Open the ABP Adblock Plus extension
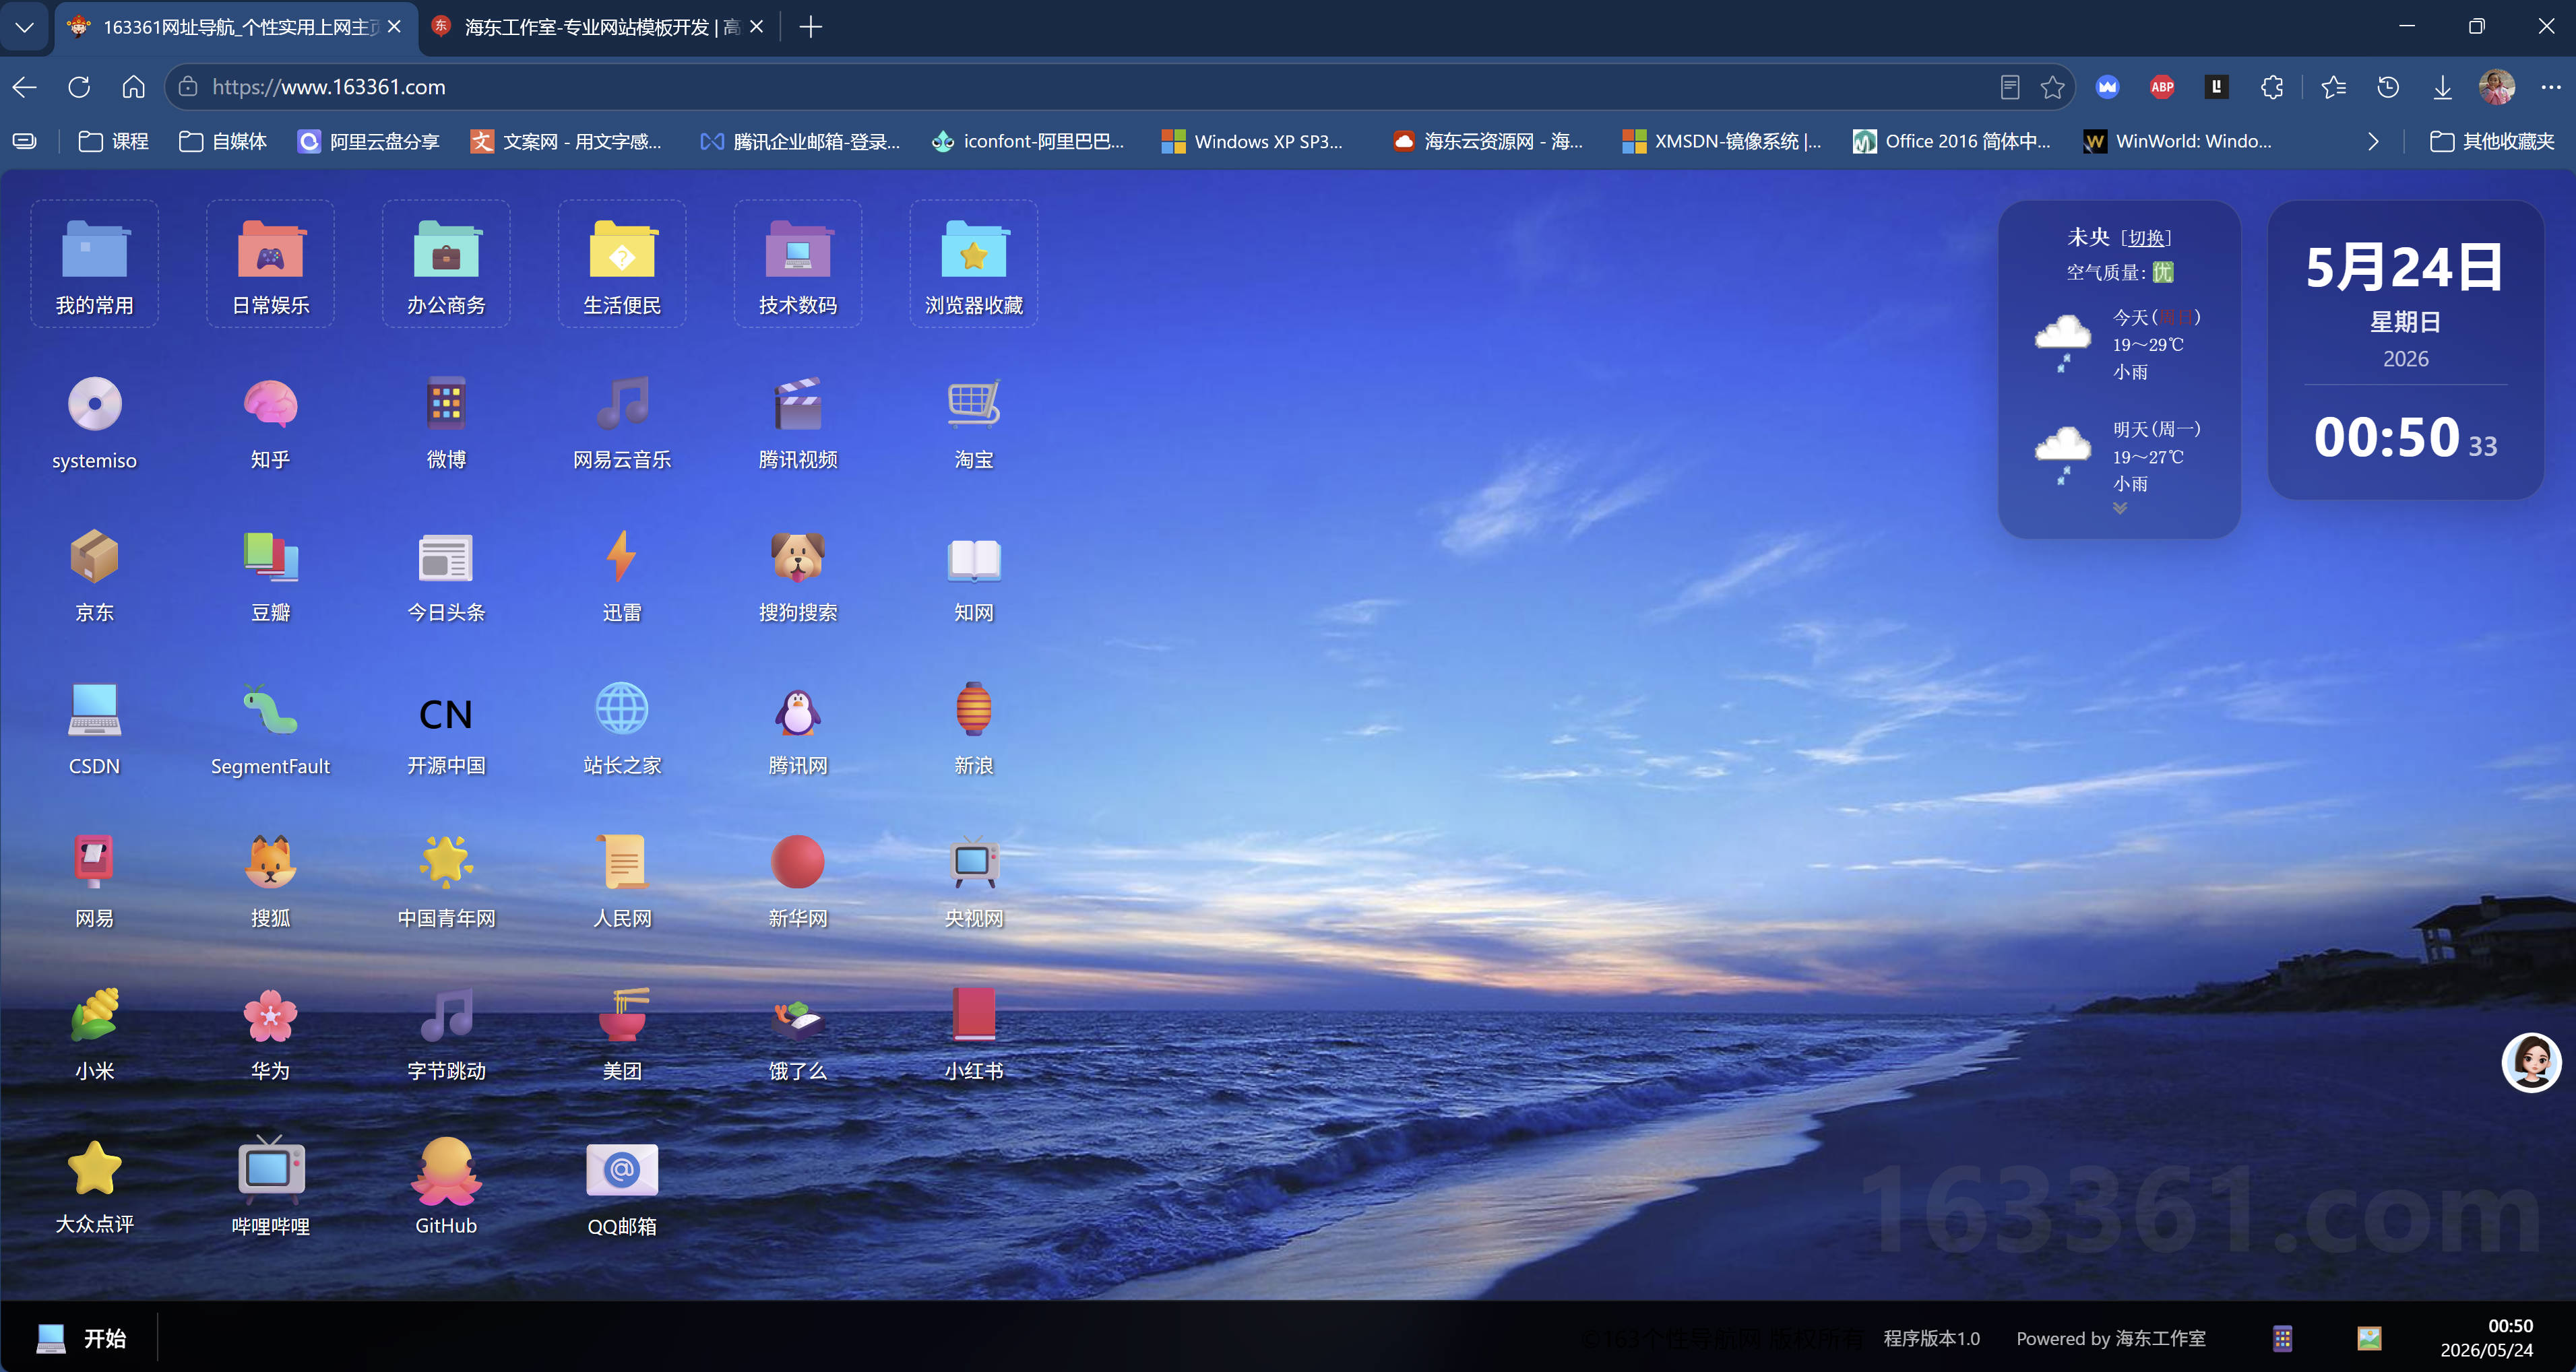The height and width of the screenshot is (1372, 2576). pos(2162,87)
